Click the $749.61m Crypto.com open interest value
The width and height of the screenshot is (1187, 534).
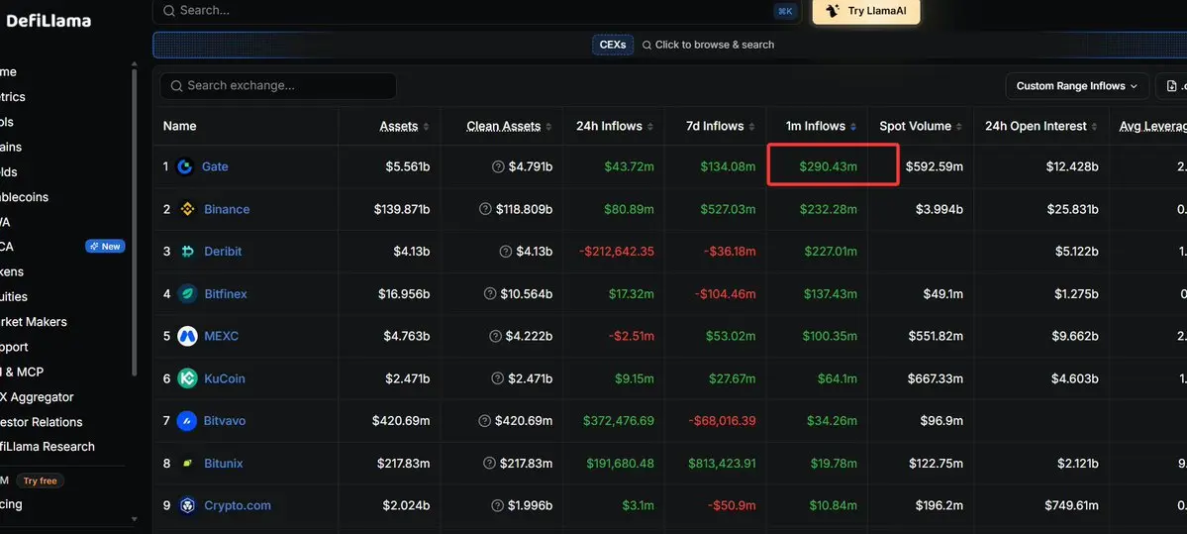(1072, 506)
